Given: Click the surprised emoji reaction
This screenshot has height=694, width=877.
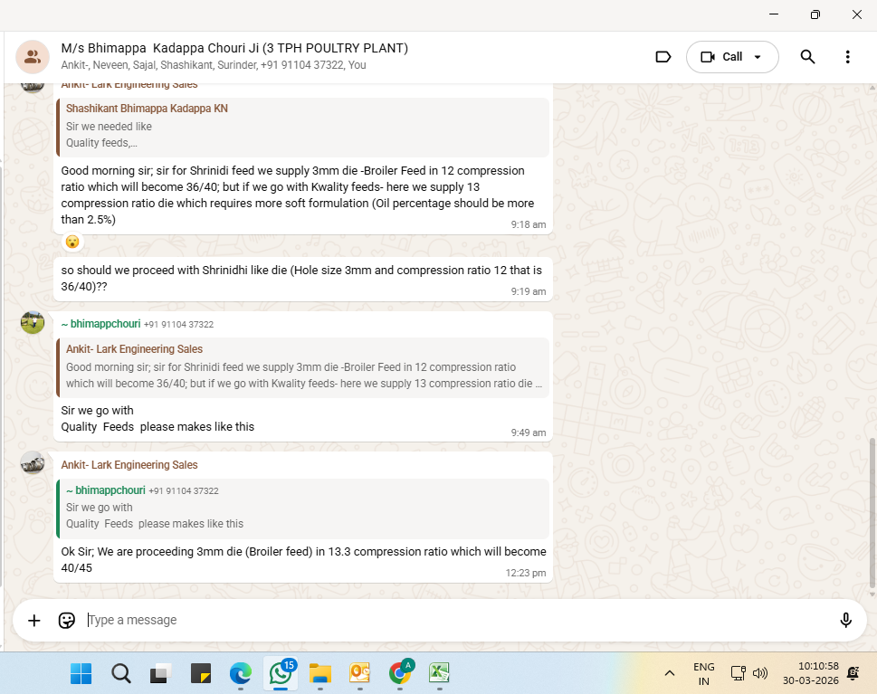Looking at the screenshot, I should 72,242.
